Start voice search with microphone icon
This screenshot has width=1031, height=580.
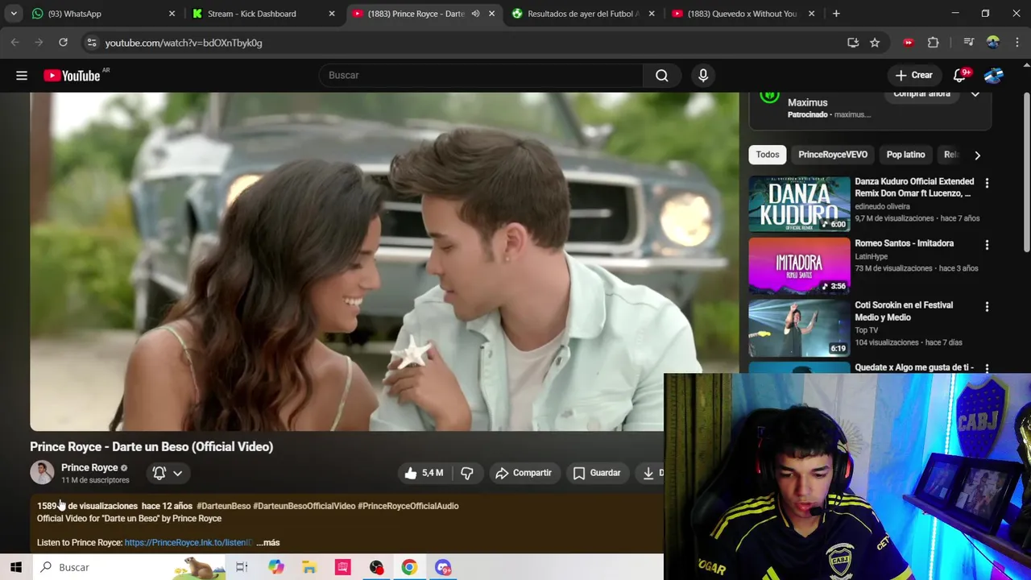[703, 76]
